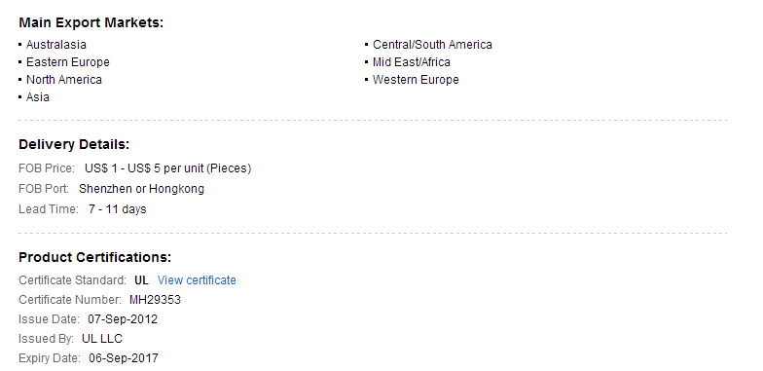Image resolution: width=763 pixels, height=371 pixels.
Task: Click certificate number MH29353
Action: [155, 300]
